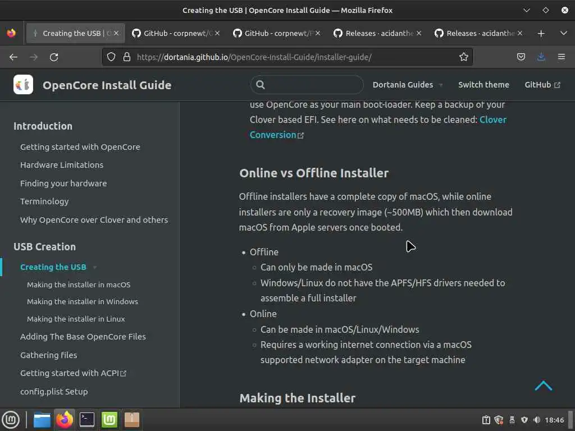
Task: Go back to the previous page
Action: pyautogui.click(x=13, y=57)
